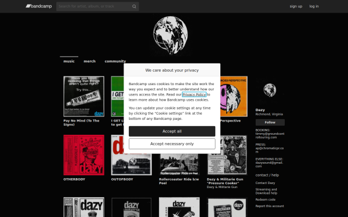Open the OTHERBODY title link
Image resolution: width=348 pixels, height=217 pixels.
pyautogui.click(x=74, y=179)
